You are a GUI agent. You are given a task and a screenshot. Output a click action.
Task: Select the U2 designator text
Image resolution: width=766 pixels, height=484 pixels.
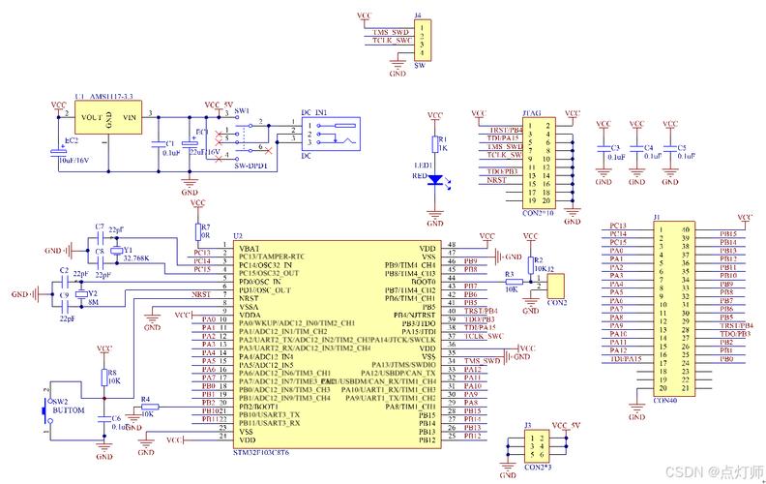[x=237, y=236]
